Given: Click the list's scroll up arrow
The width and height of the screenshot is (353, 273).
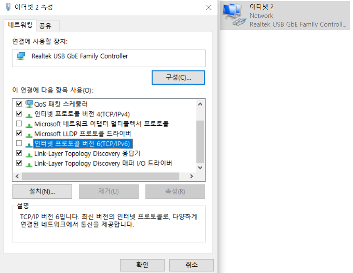Looking at the screenshot, I should coord(200,104).
